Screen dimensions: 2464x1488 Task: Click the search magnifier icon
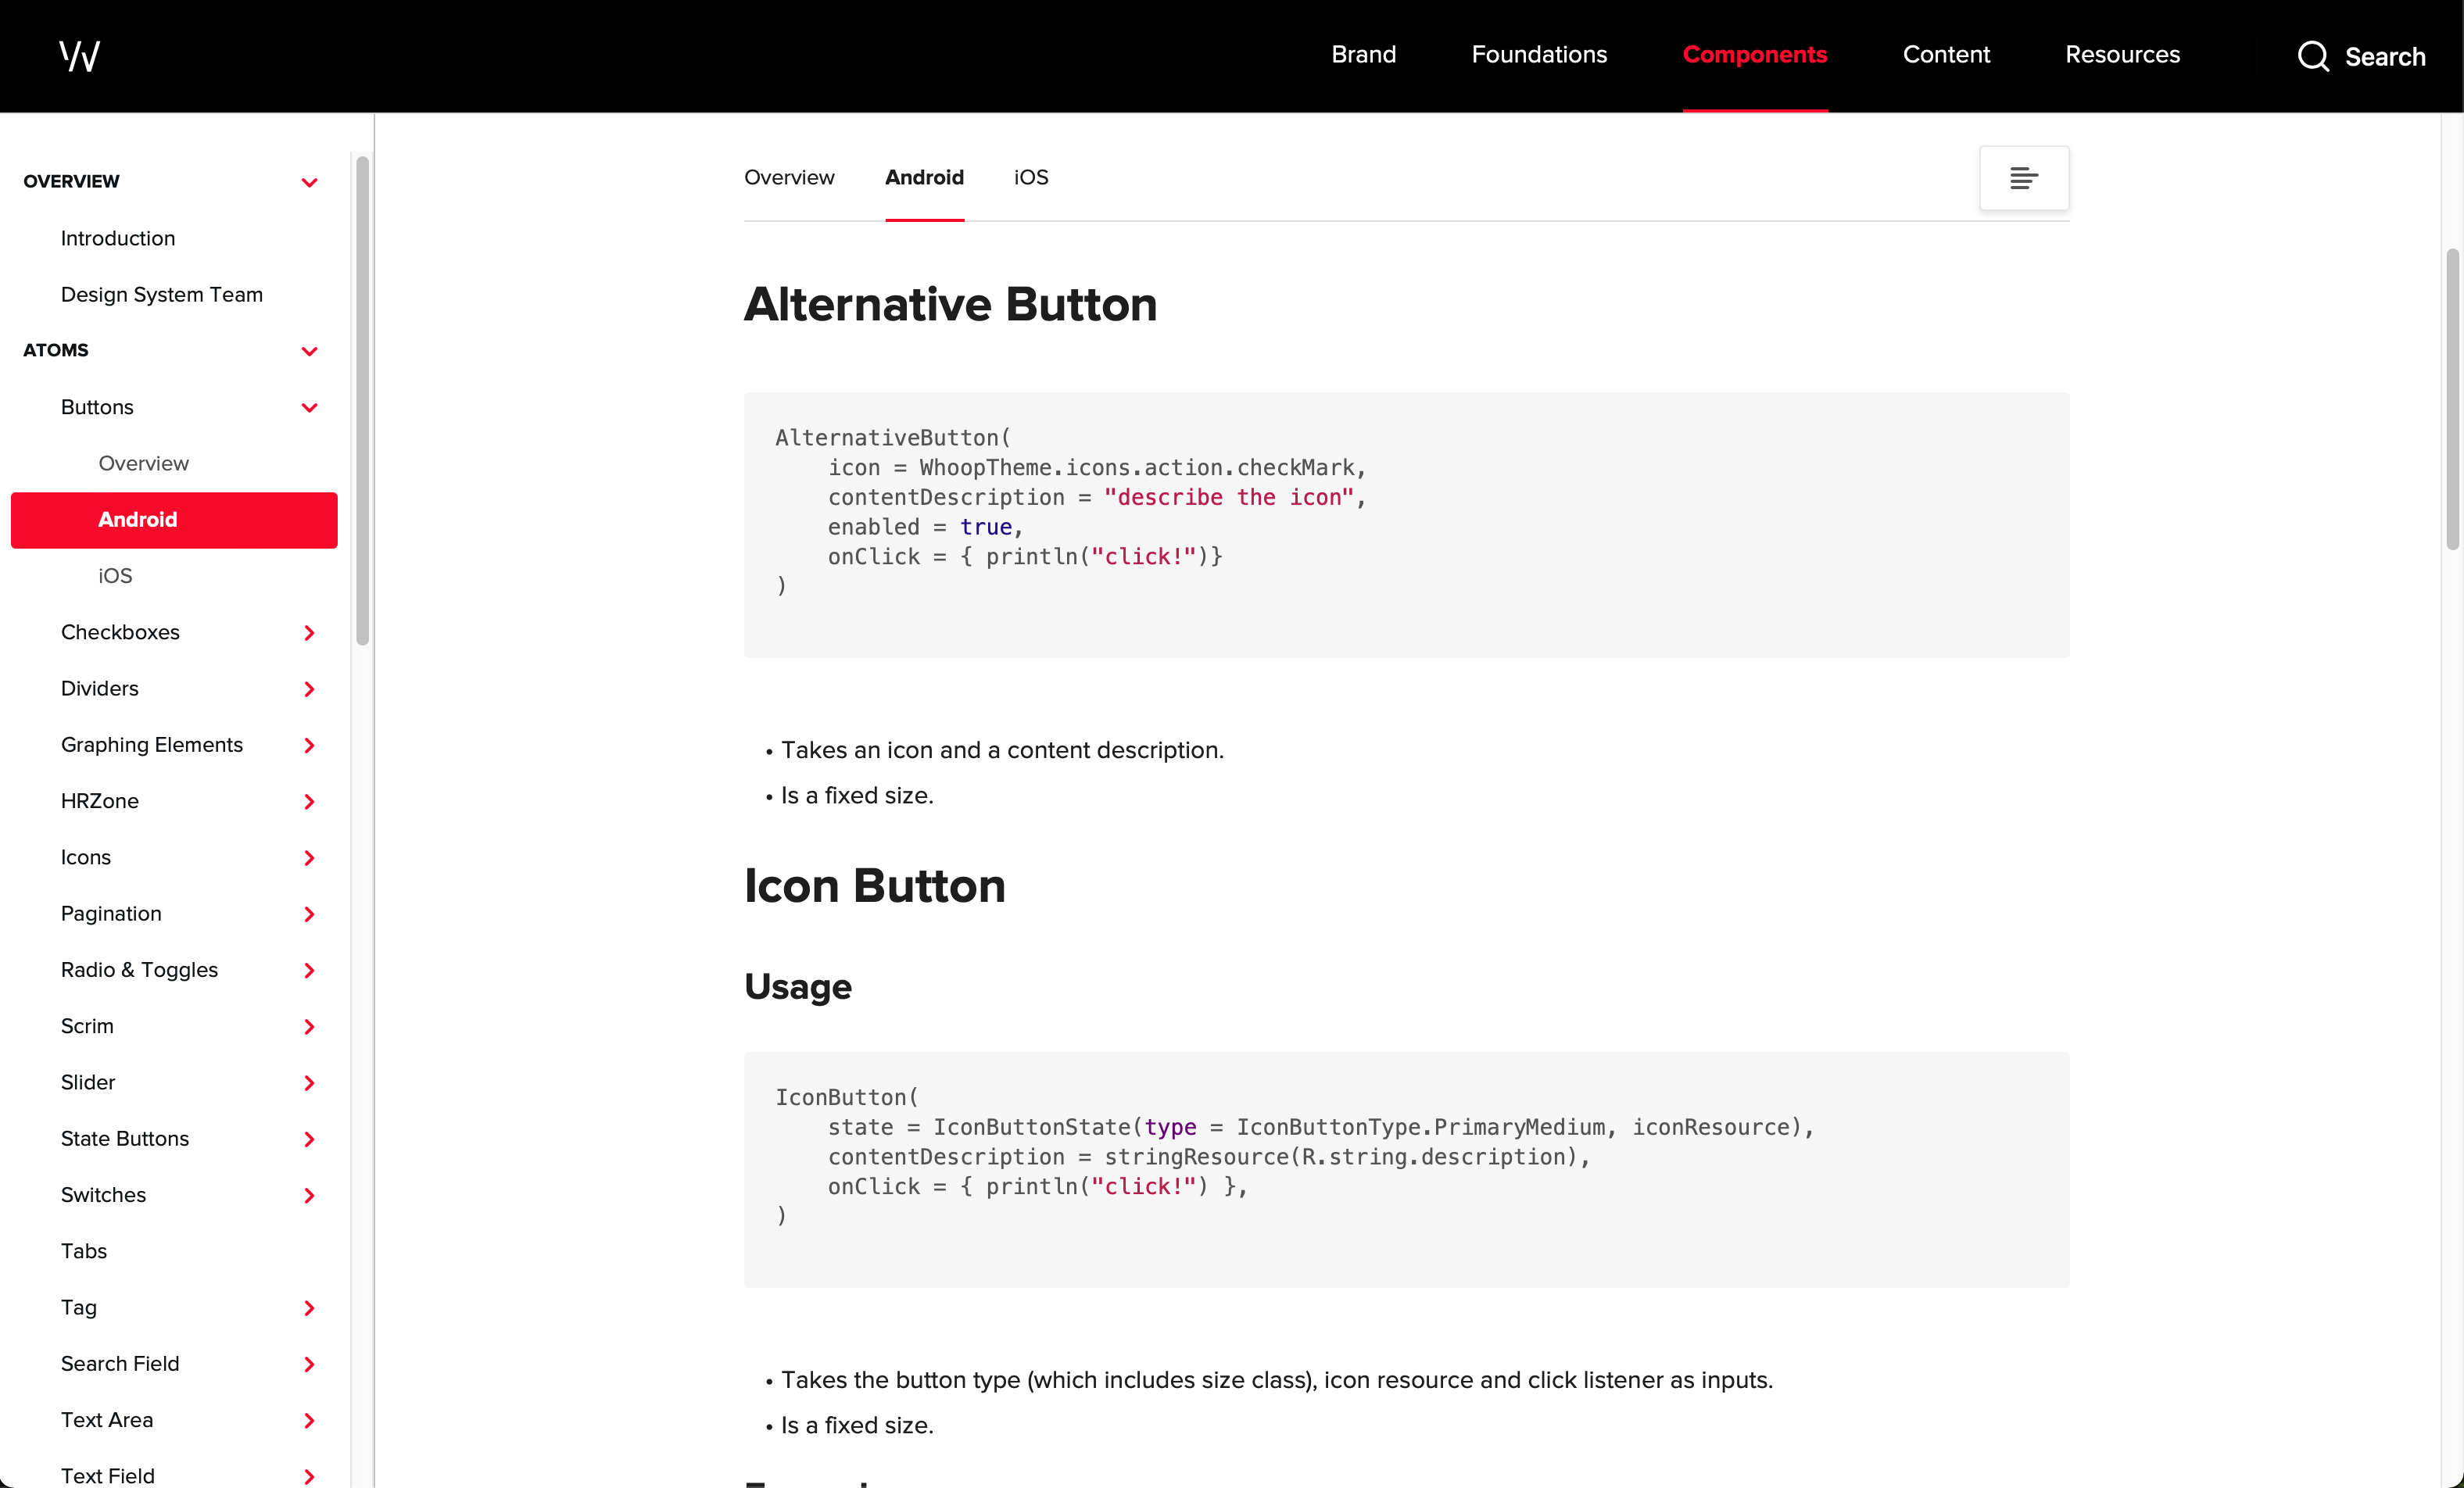(2313, 56)
